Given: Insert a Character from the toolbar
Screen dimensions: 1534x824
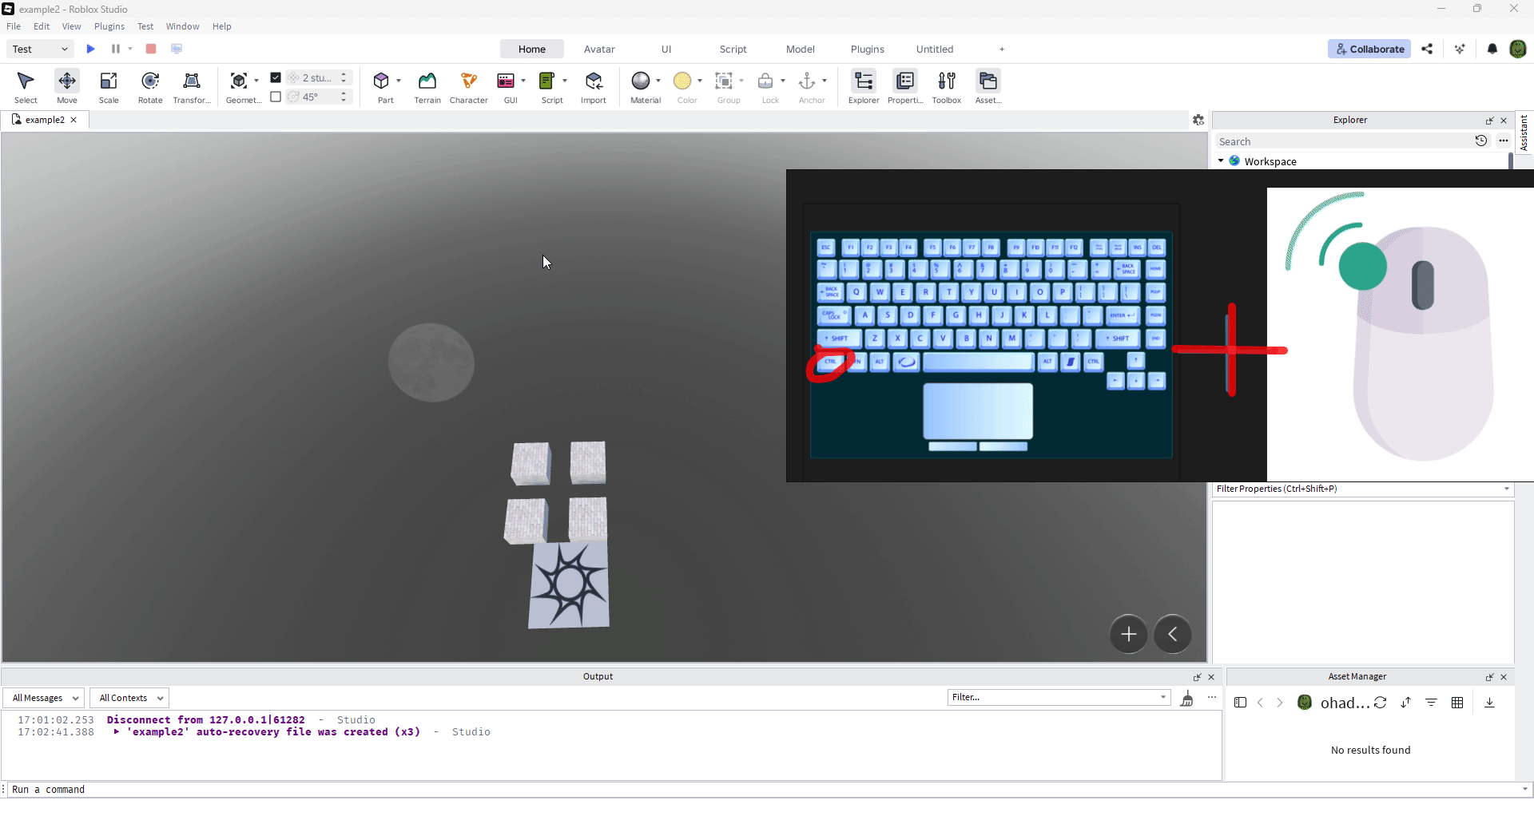Looking at the screenshot, I should coord(468,86).
